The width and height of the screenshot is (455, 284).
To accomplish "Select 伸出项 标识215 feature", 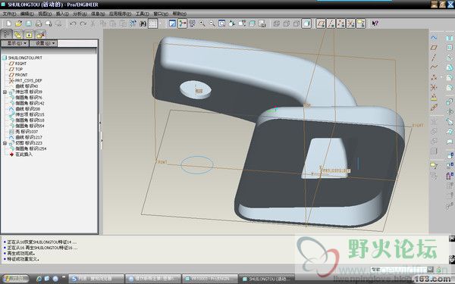I will [x=30, y=114].
